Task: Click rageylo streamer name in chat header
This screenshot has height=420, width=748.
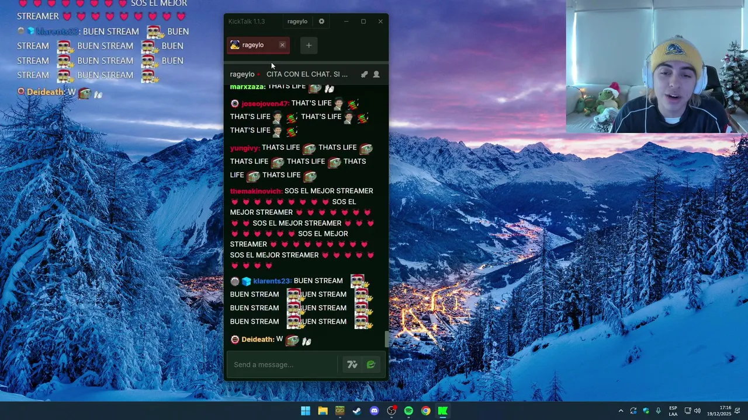Action: [242, 74]
